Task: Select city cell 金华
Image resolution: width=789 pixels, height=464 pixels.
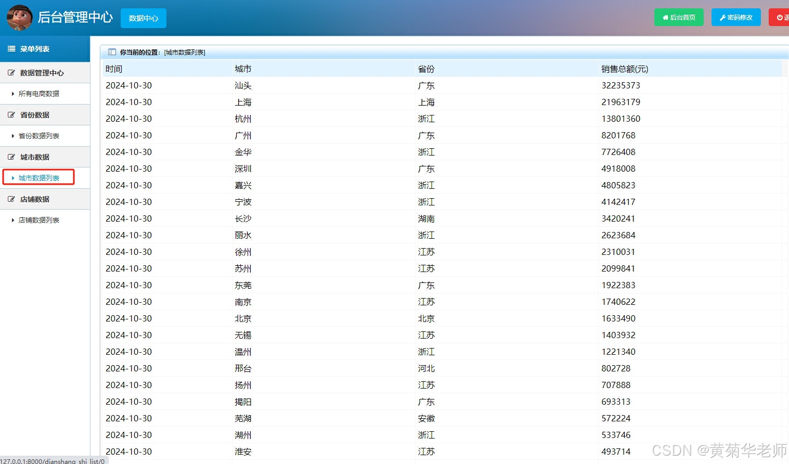Action: [243, 152]
